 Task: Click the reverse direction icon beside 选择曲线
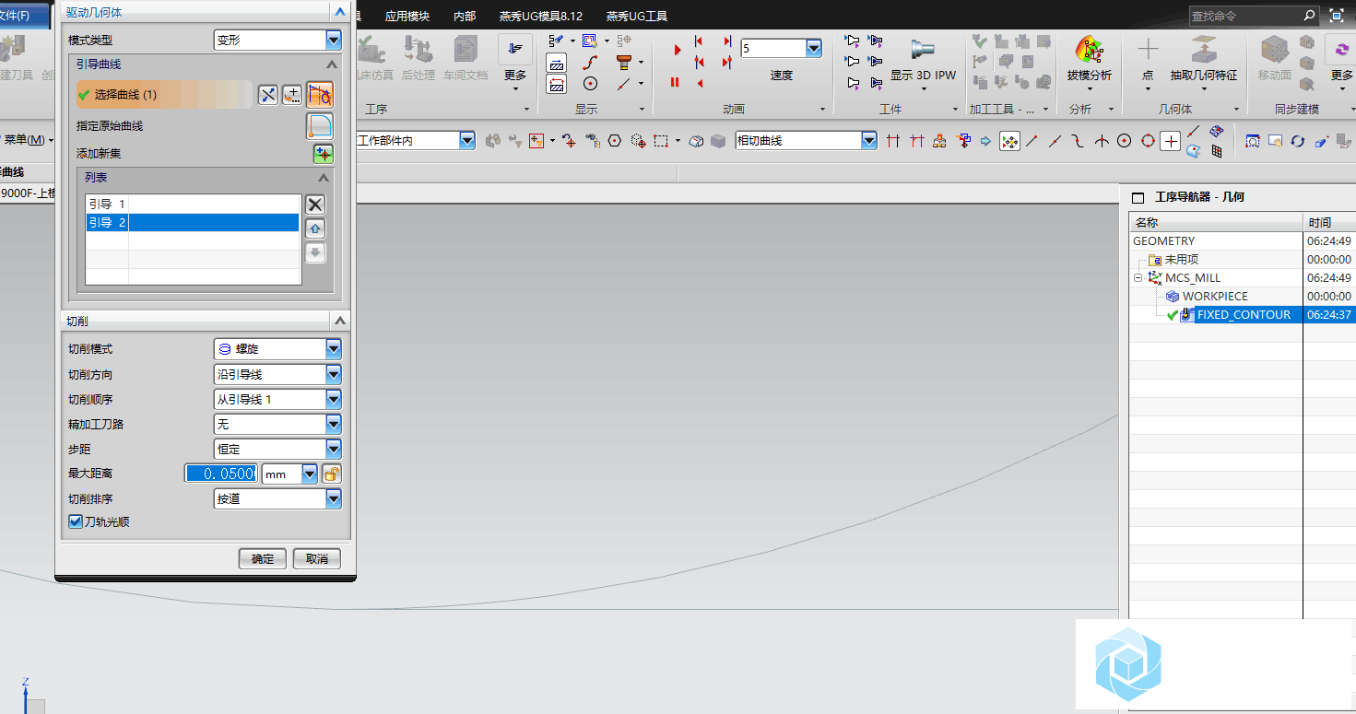tap(268, 94)
